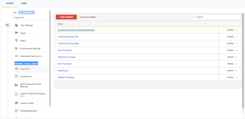The height and width of the screenshot is (119, 245).
Task: Click the sidebar vertical scrollbar
Action: [50, 59]
